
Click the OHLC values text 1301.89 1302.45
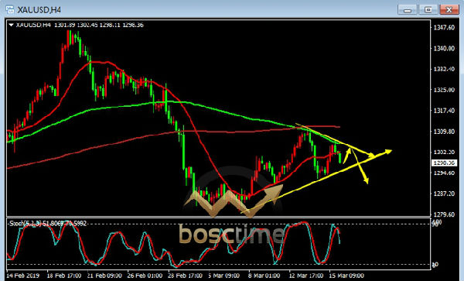[76, 26]
